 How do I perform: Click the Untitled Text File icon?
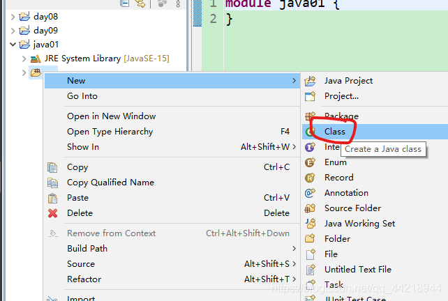click(311, 270)
